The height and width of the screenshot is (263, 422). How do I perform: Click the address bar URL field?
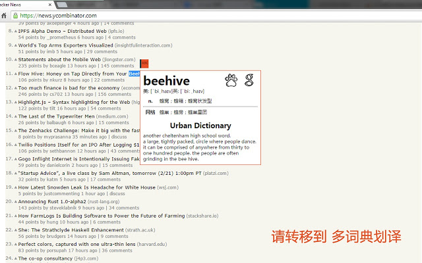click(216, 16)
